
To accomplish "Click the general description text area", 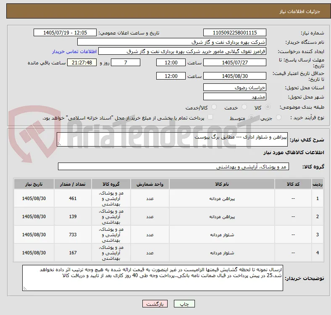I will tap(172, 139).
